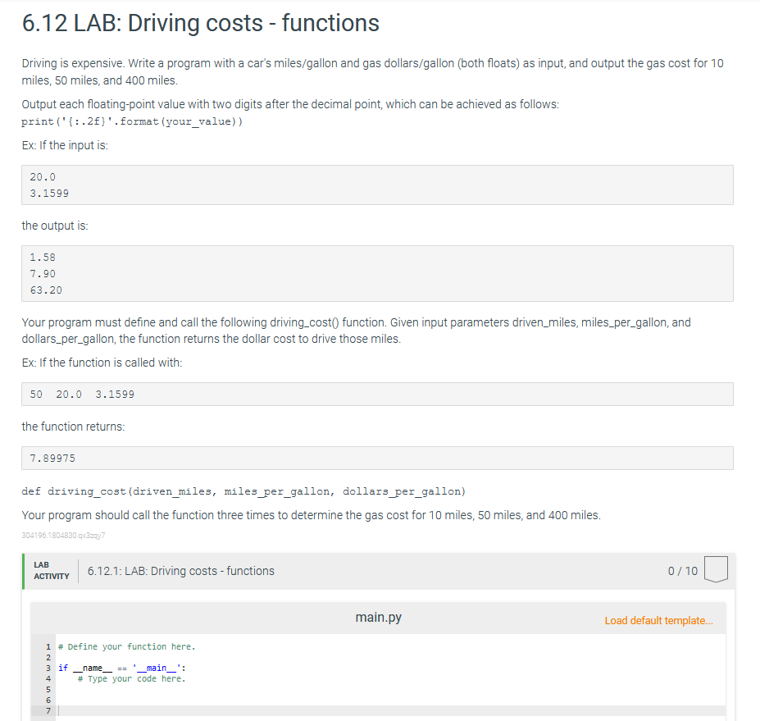Image resolution: width=760 pixels, height=721 pixels.
Task: Click the 6.12 LAB heading link
Action: tap(199, 23)
